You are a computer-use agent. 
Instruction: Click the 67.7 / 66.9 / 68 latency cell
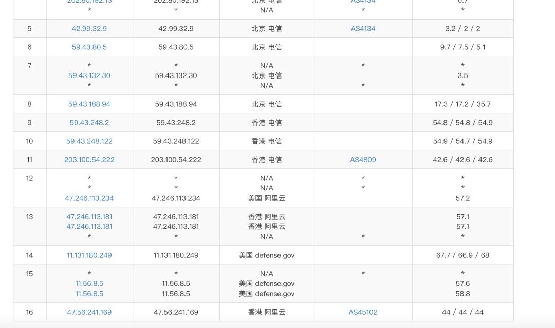point(462,255)
